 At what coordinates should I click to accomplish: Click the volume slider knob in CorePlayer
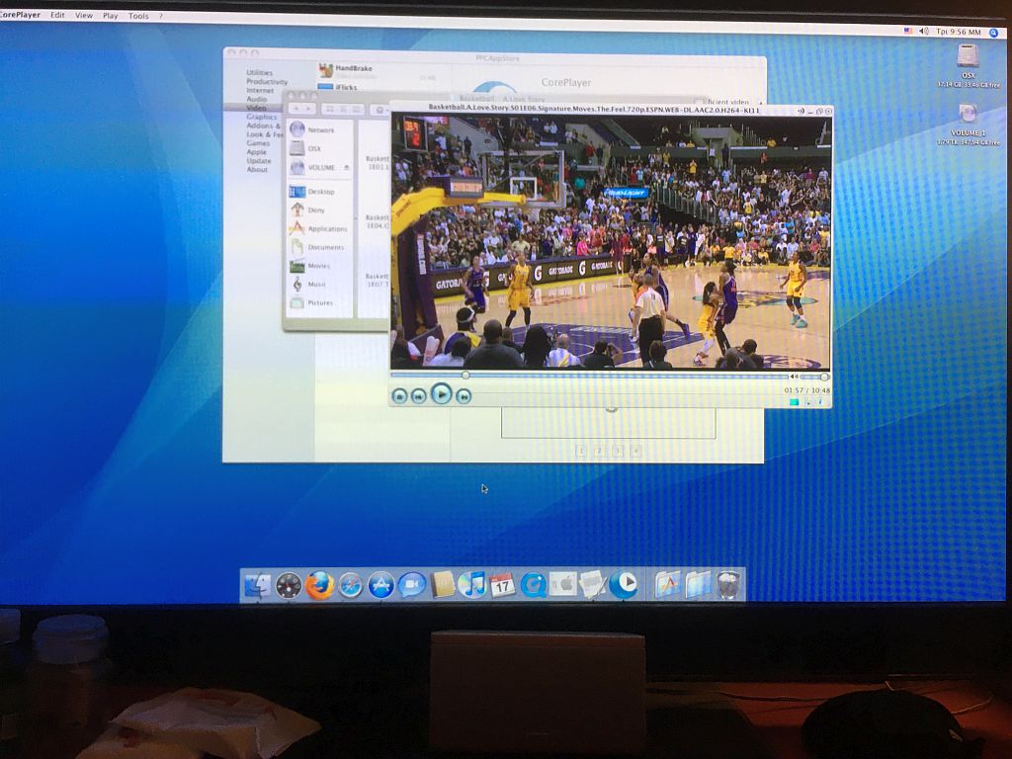click(x=824, y=377)
